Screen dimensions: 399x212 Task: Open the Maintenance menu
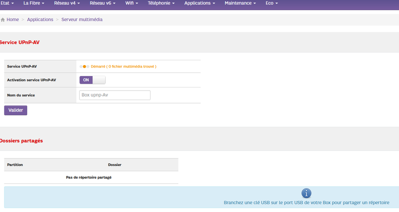[240, 3]
